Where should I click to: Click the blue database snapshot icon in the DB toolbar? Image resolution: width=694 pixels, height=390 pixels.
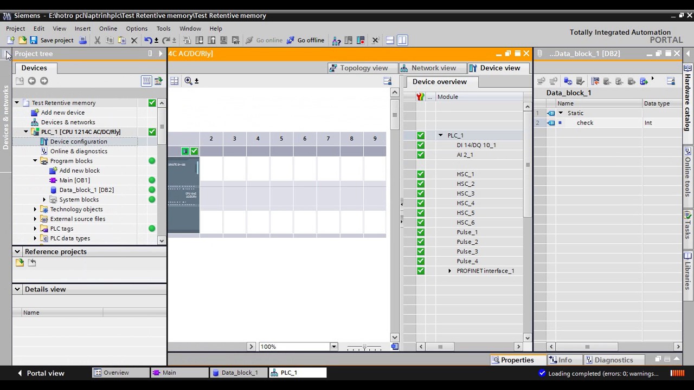click(568, 81)
